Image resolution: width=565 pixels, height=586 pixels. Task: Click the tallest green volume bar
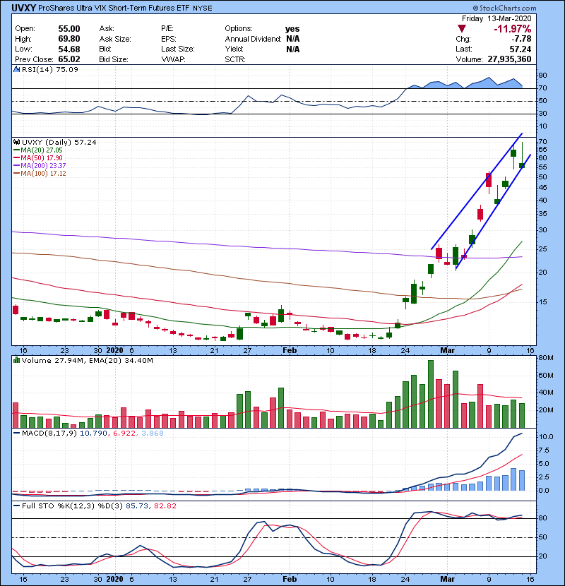[431, 394]
